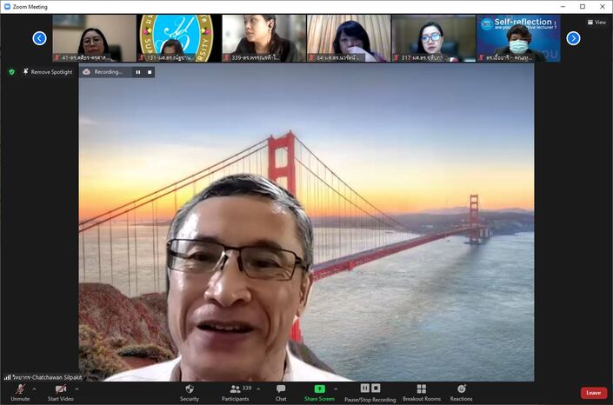Open the Chat panel
The width and height of the screenshot is (613, 405).
tap(281, 388)
